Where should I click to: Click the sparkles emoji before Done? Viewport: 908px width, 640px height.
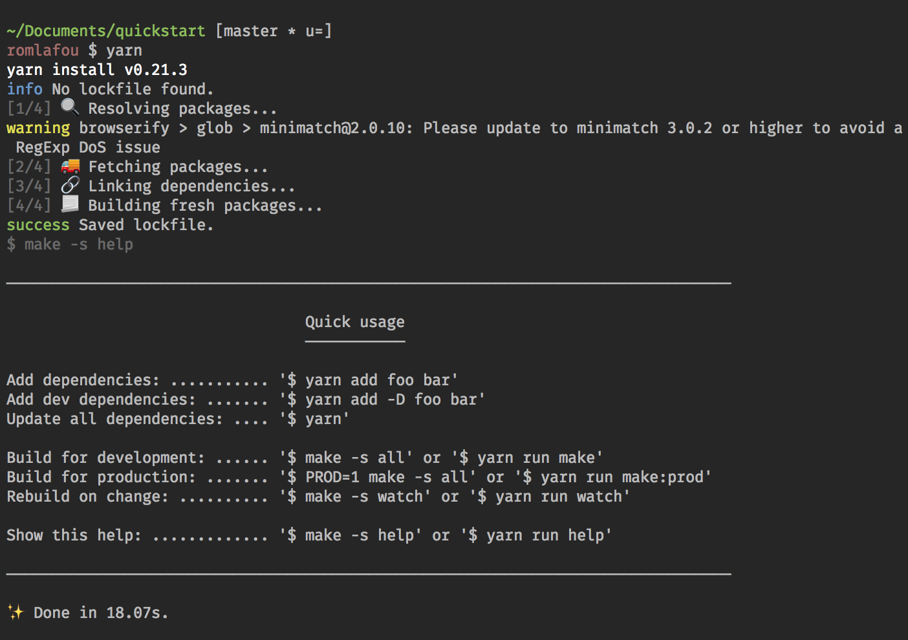16,612
